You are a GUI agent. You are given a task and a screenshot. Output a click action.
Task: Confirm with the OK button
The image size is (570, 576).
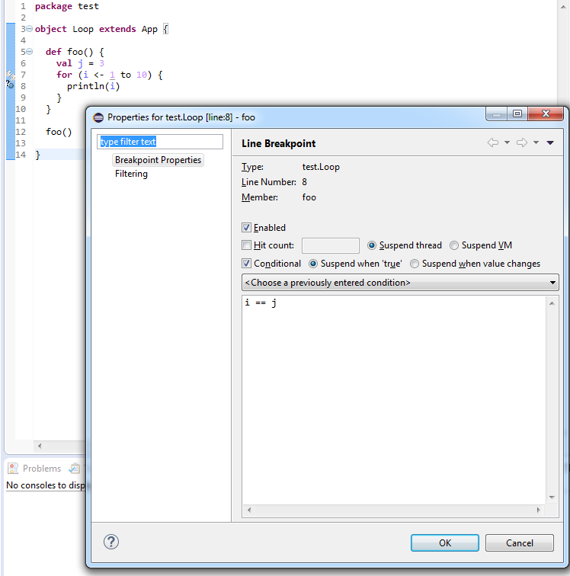click(445, 543)
